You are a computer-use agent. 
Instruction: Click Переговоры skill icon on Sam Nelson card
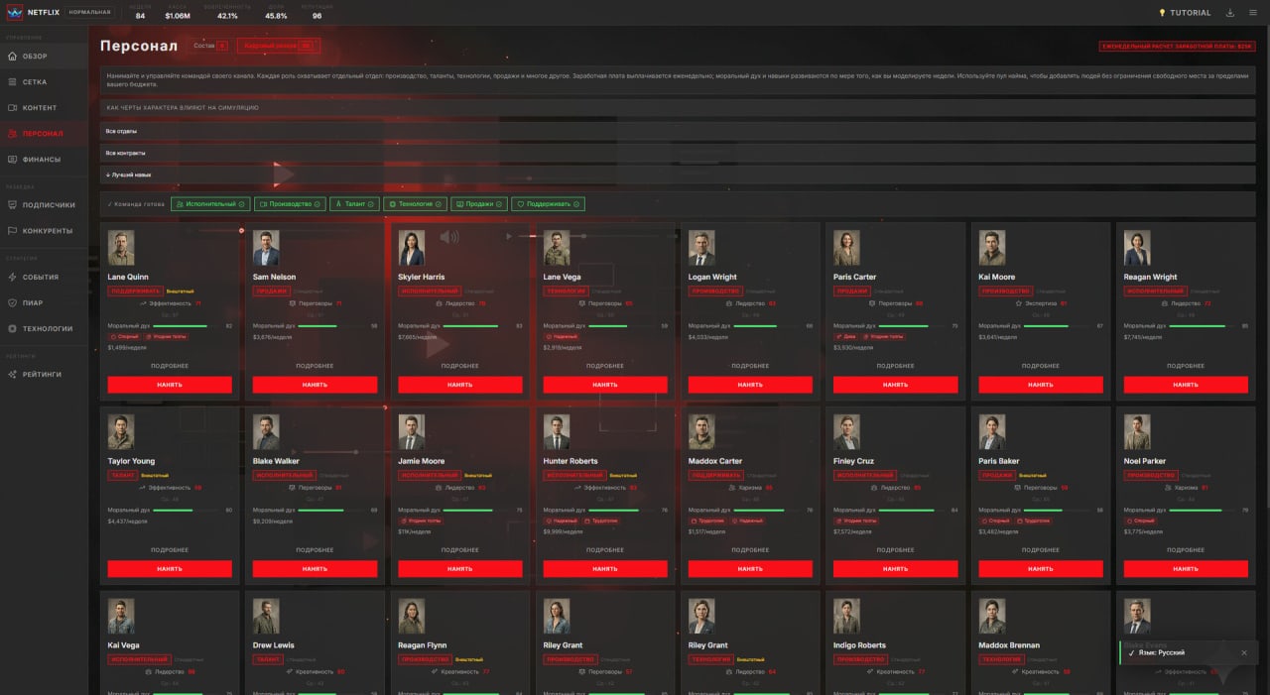293,303
